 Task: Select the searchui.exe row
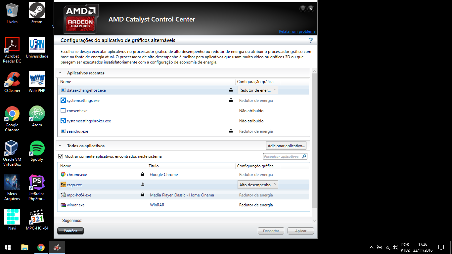(184, 131)
